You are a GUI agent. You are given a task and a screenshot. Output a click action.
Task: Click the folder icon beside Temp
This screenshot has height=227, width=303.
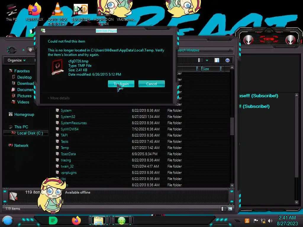point(57,147)
